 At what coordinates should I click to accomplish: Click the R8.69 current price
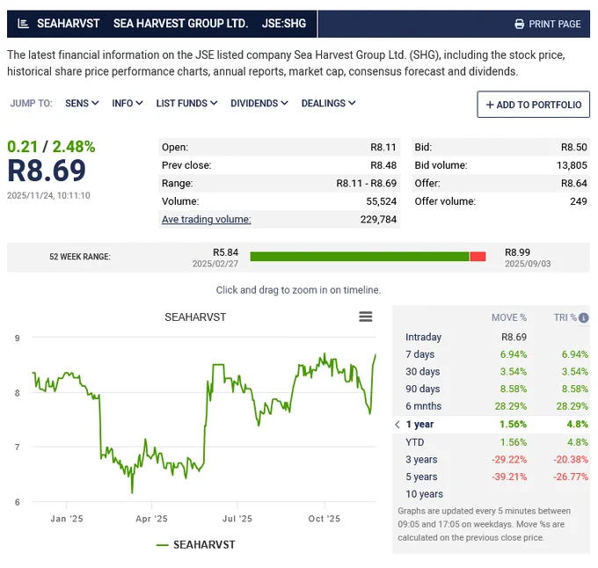pyautogui.click(x=47, y=171)
